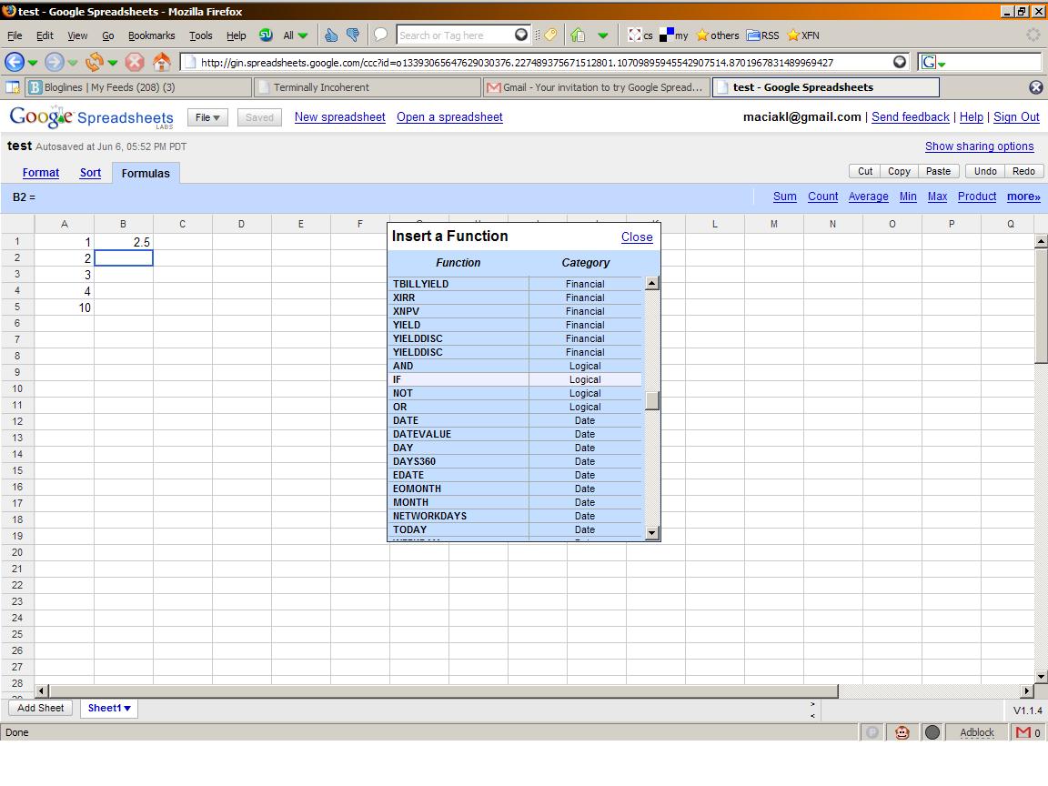Click the red Stop loading icon
The width and height of the screenshot is (1048, 786).
(135, 62)
